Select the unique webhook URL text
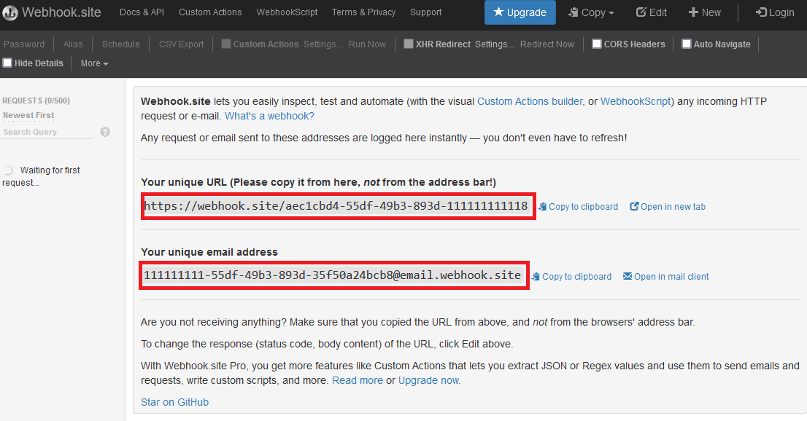 (336, 205)
